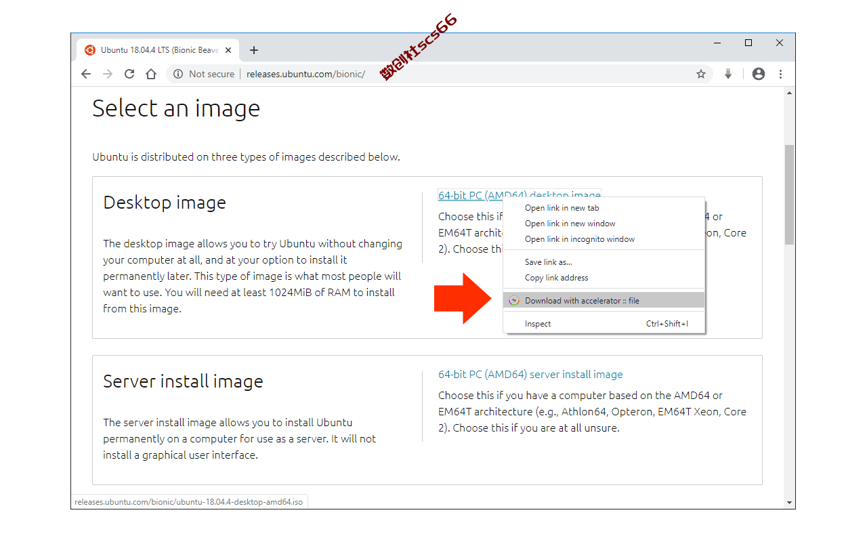867x542 pixels.
Task: Click the scrollbar down arrow
Action: pos(789,503)
